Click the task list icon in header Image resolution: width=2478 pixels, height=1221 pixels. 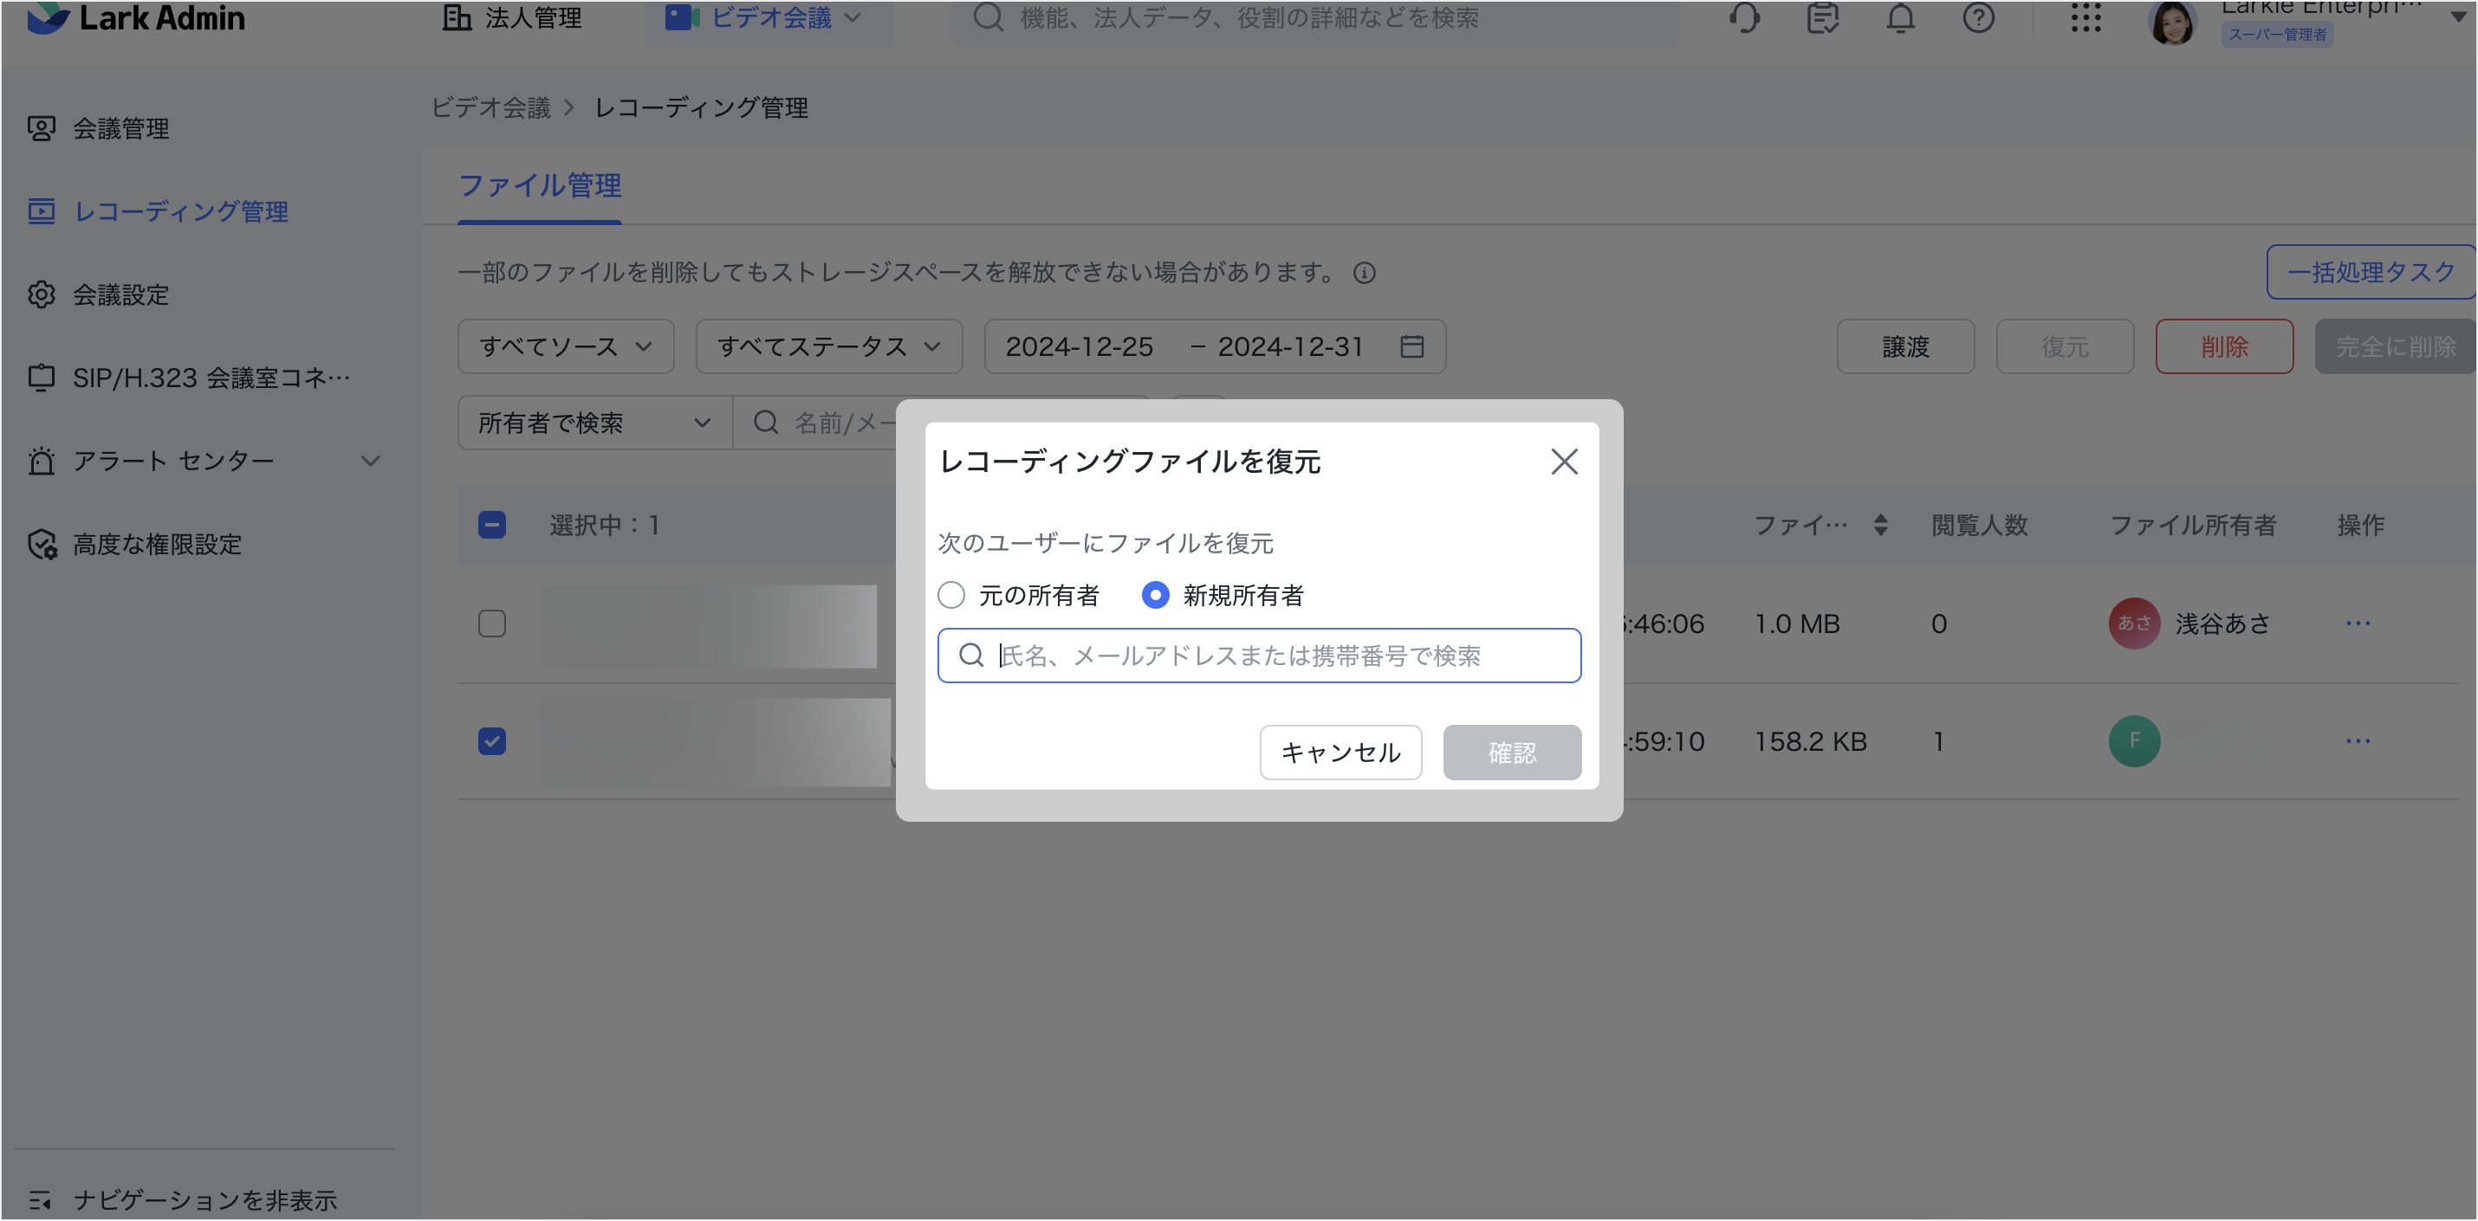(1822, 18)
